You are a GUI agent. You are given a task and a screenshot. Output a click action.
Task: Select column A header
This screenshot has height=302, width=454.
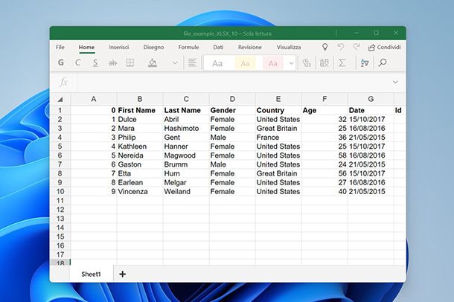click(94, 99)
